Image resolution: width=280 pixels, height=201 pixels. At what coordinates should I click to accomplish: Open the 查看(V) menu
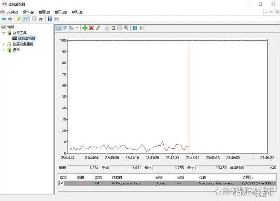pyautogui.click(x=44, y=12)
